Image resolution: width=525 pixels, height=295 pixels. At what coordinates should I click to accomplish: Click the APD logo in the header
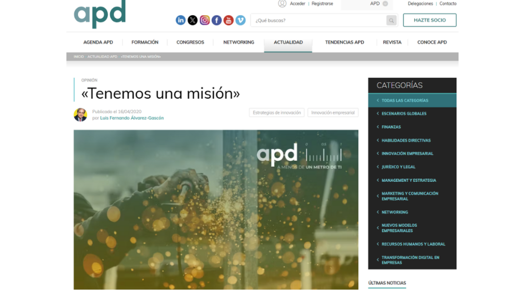click(99, 15)
